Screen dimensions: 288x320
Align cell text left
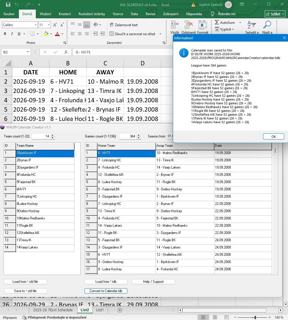pos(72,34)
